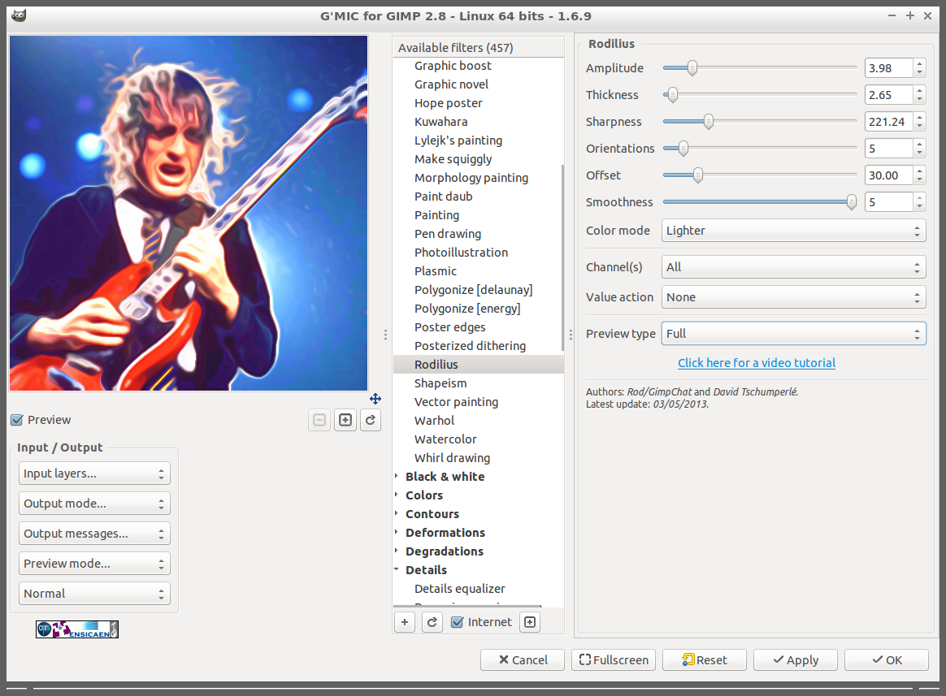Viewport: 946px width, 696px height.
Task: Expand the Deformations category
Action: (397, 533)
